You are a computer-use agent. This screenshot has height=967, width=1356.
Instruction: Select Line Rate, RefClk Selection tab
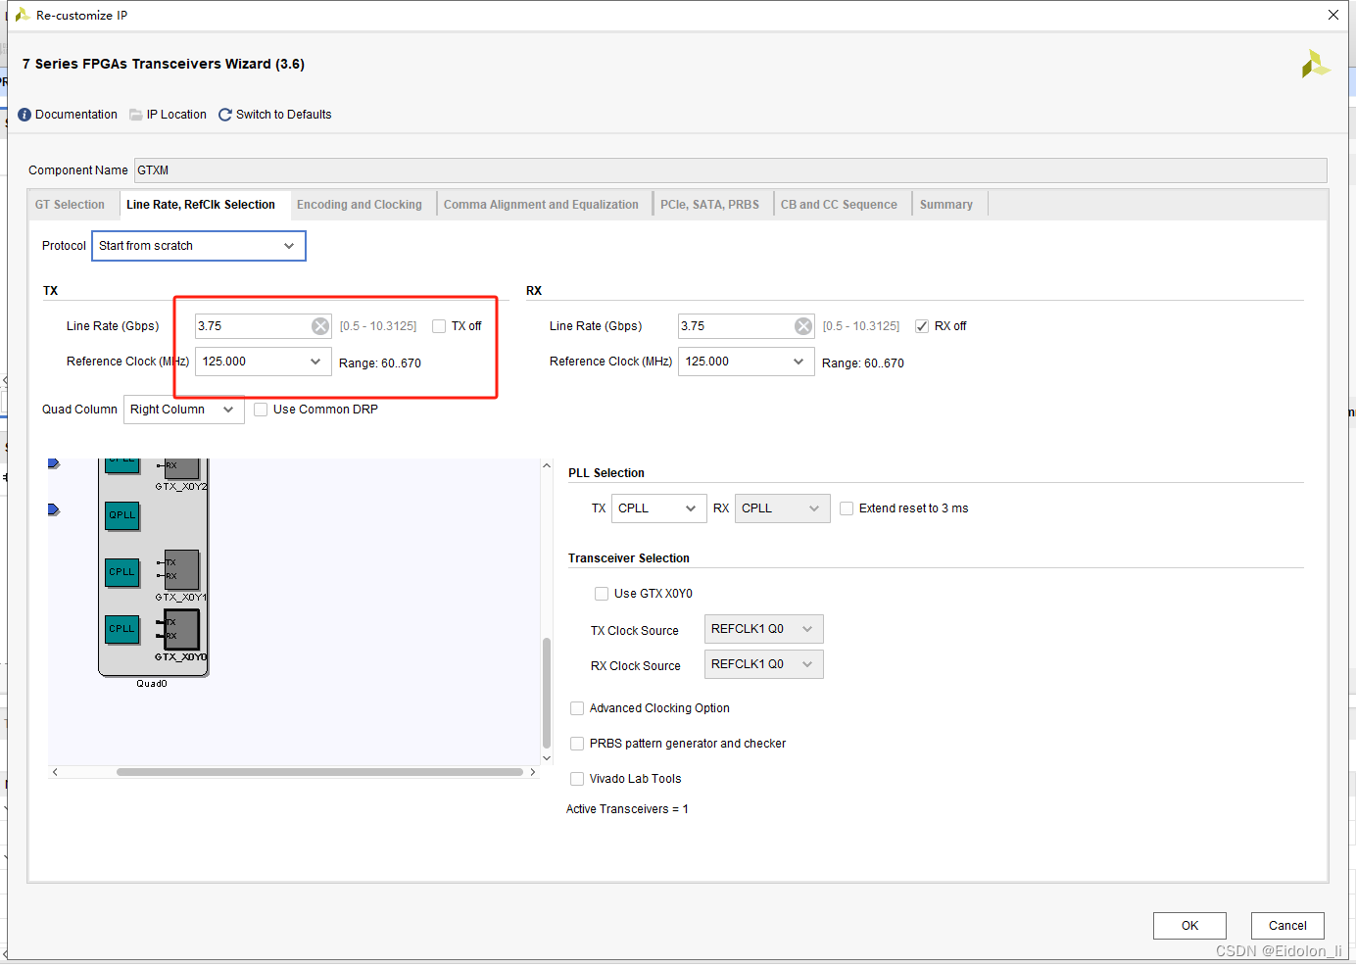(x=201, y=205)
